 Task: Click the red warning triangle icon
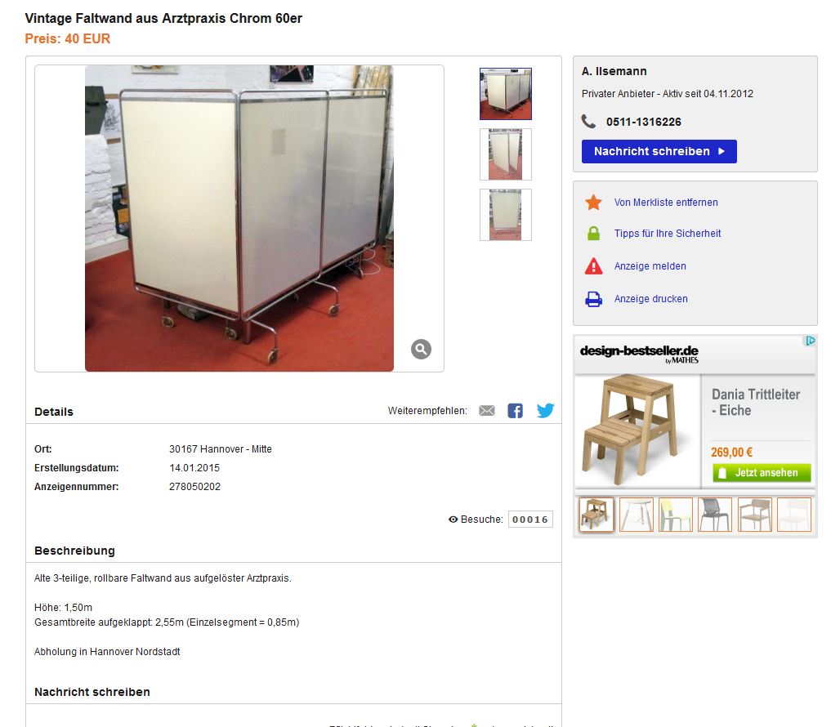[593, 266]
